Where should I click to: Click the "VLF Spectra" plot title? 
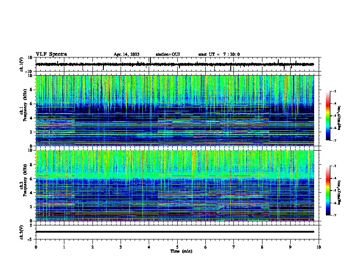[51, 54]
